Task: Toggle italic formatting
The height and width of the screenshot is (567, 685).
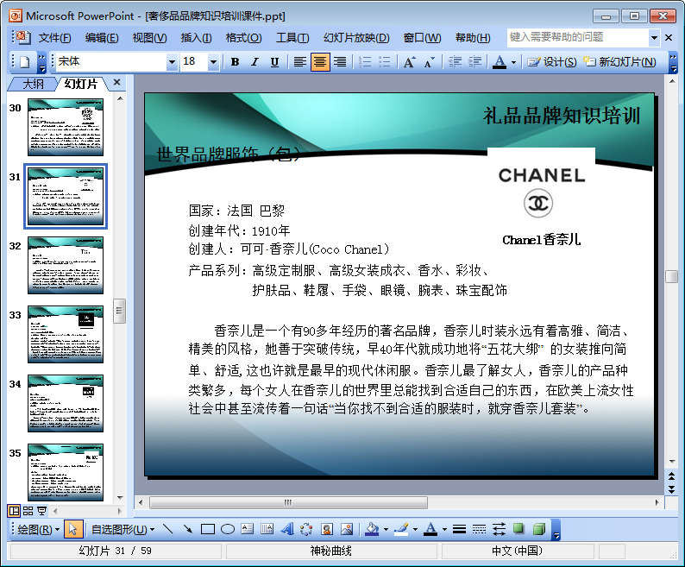Action: 255,62
